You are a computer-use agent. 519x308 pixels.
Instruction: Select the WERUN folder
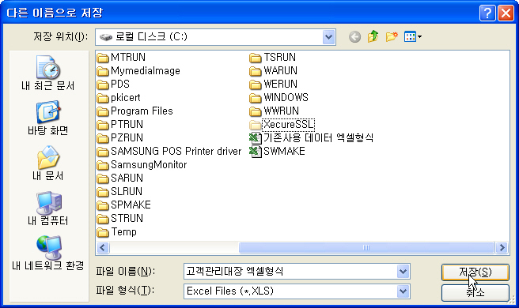[x=273, y=85]
